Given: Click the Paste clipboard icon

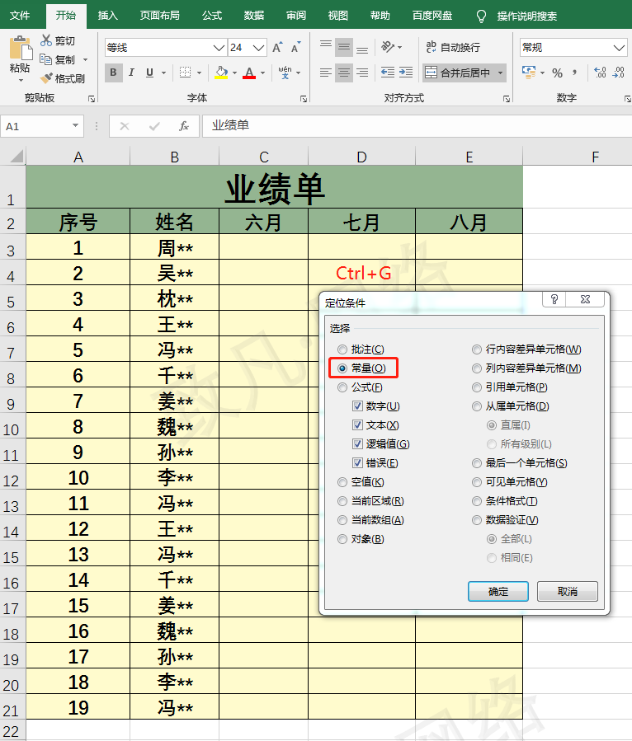Looking at the screenshot, I should pyautogui.click(x=20, y=47).
